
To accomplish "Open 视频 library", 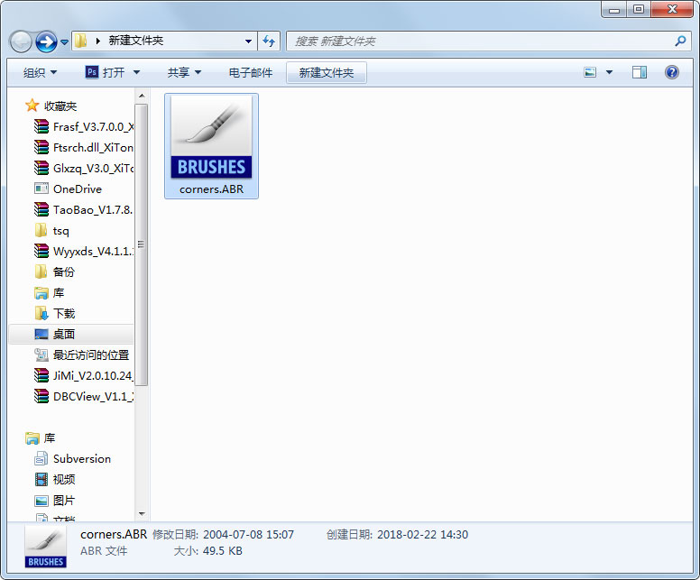I will (x=64, y=480).
